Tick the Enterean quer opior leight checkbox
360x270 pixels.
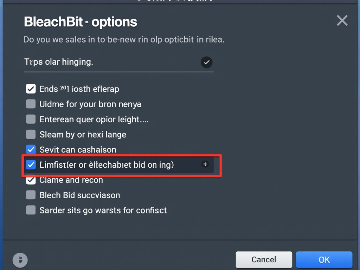[x=31, y=119]
